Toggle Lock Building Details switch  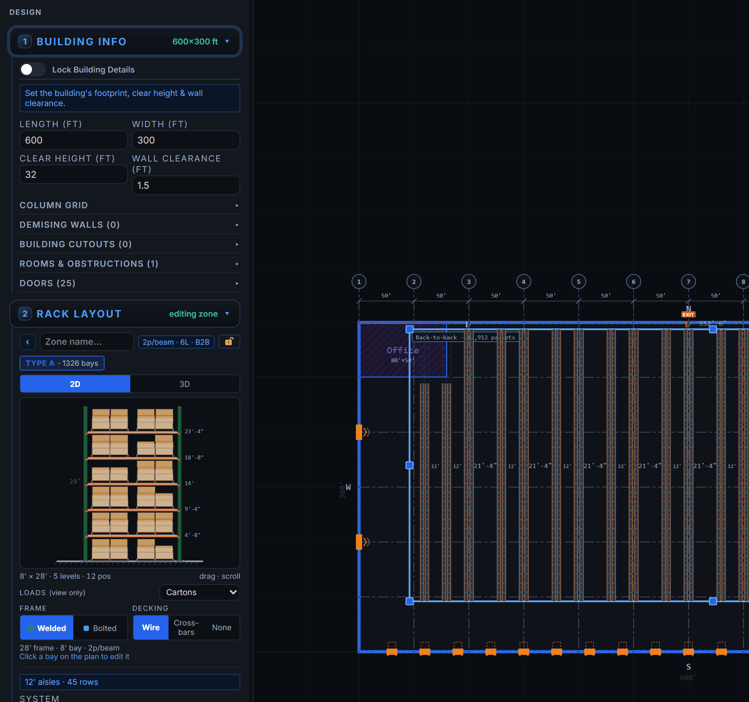click(33, 69)
